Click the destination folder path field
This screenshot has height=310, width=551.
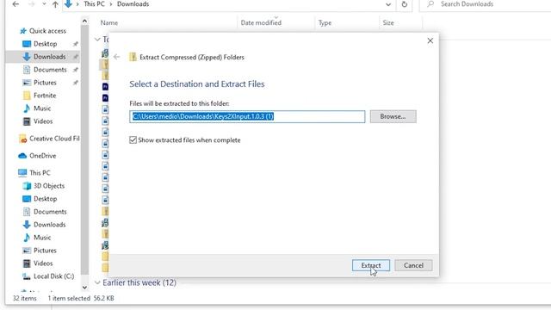247,116
